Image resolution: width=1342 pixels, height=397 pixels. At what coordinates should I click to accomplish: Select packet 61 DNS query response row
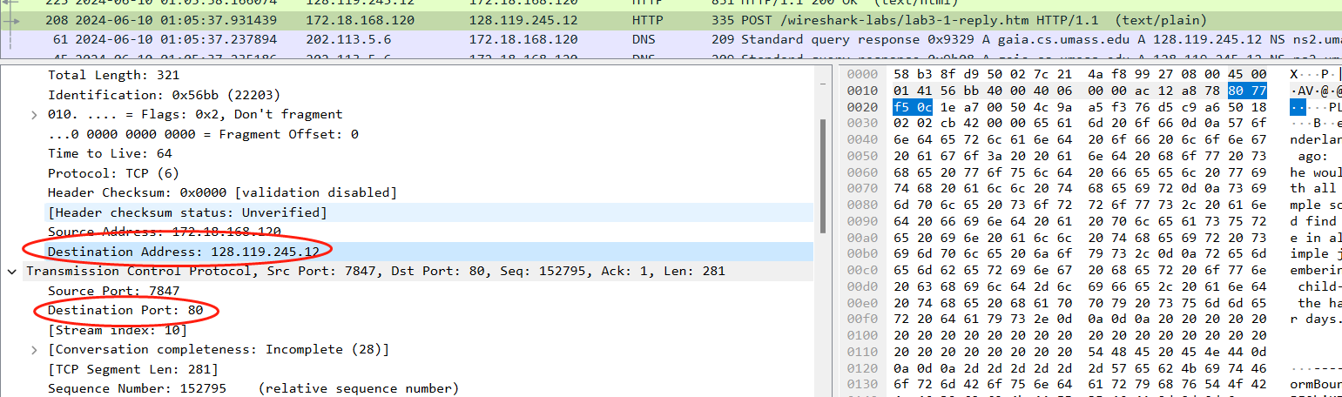(x=610, y=39)
